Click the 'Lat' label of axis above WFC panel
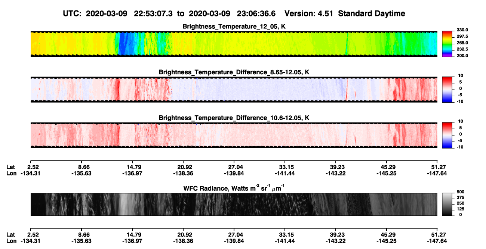486x249 pixels. click(x=11, y=167)
